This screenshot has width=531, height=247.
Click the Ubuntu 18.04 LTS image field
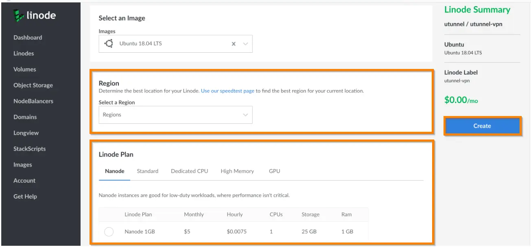(x=175, y=44)
